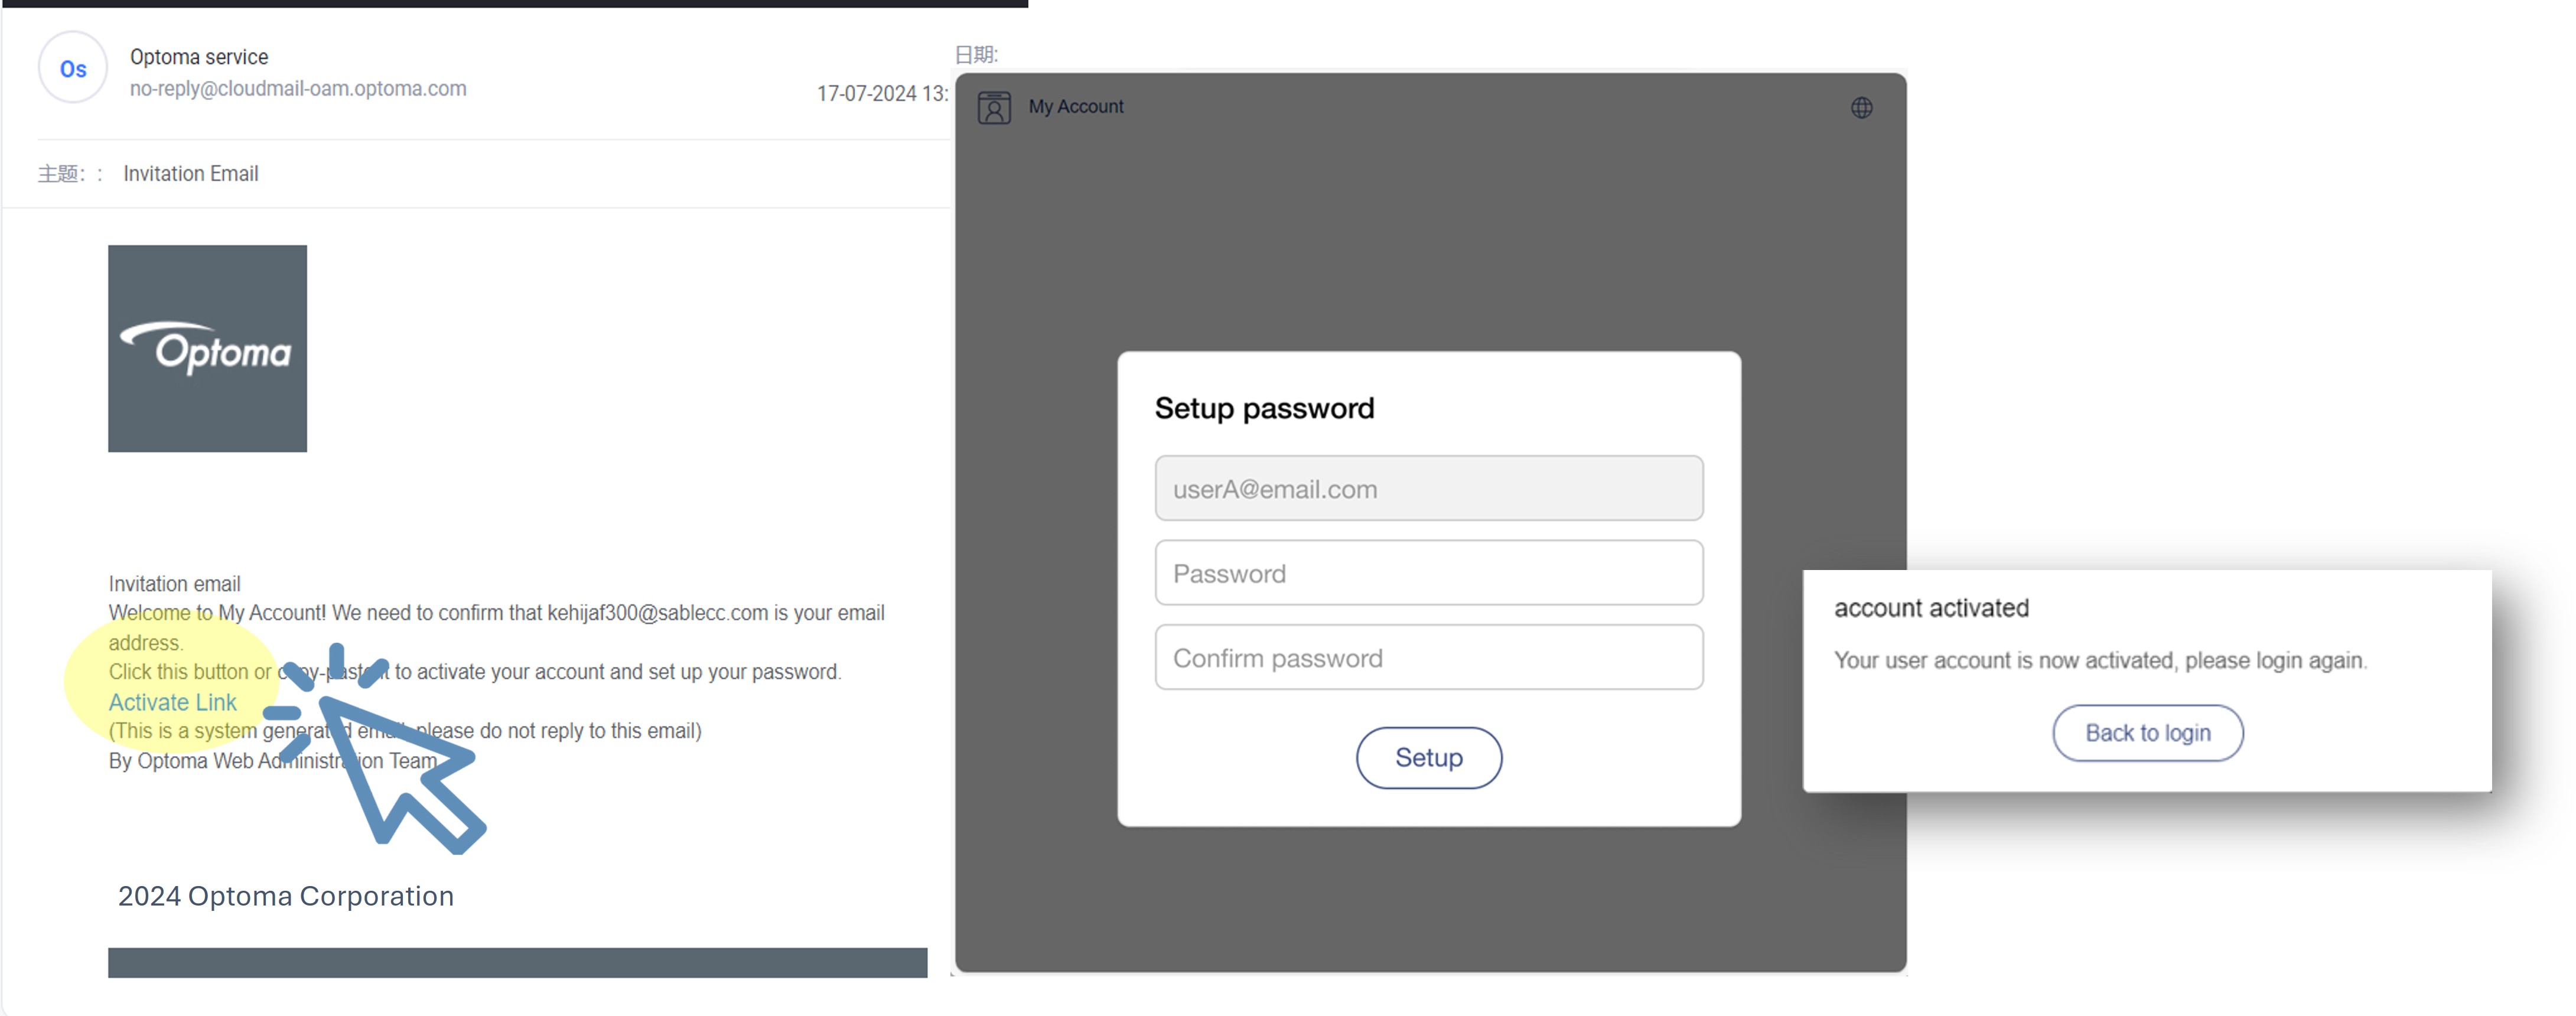
Task: Click the userA@email.com email field
Action: (x=1428, y=488)
